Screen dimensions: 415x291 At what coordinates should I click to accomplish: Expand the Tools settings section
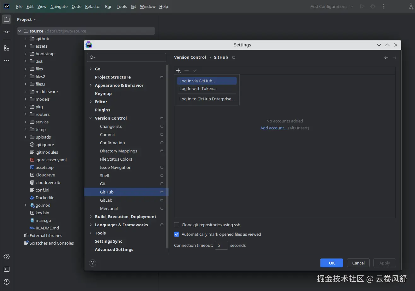(x=91, y=233)
